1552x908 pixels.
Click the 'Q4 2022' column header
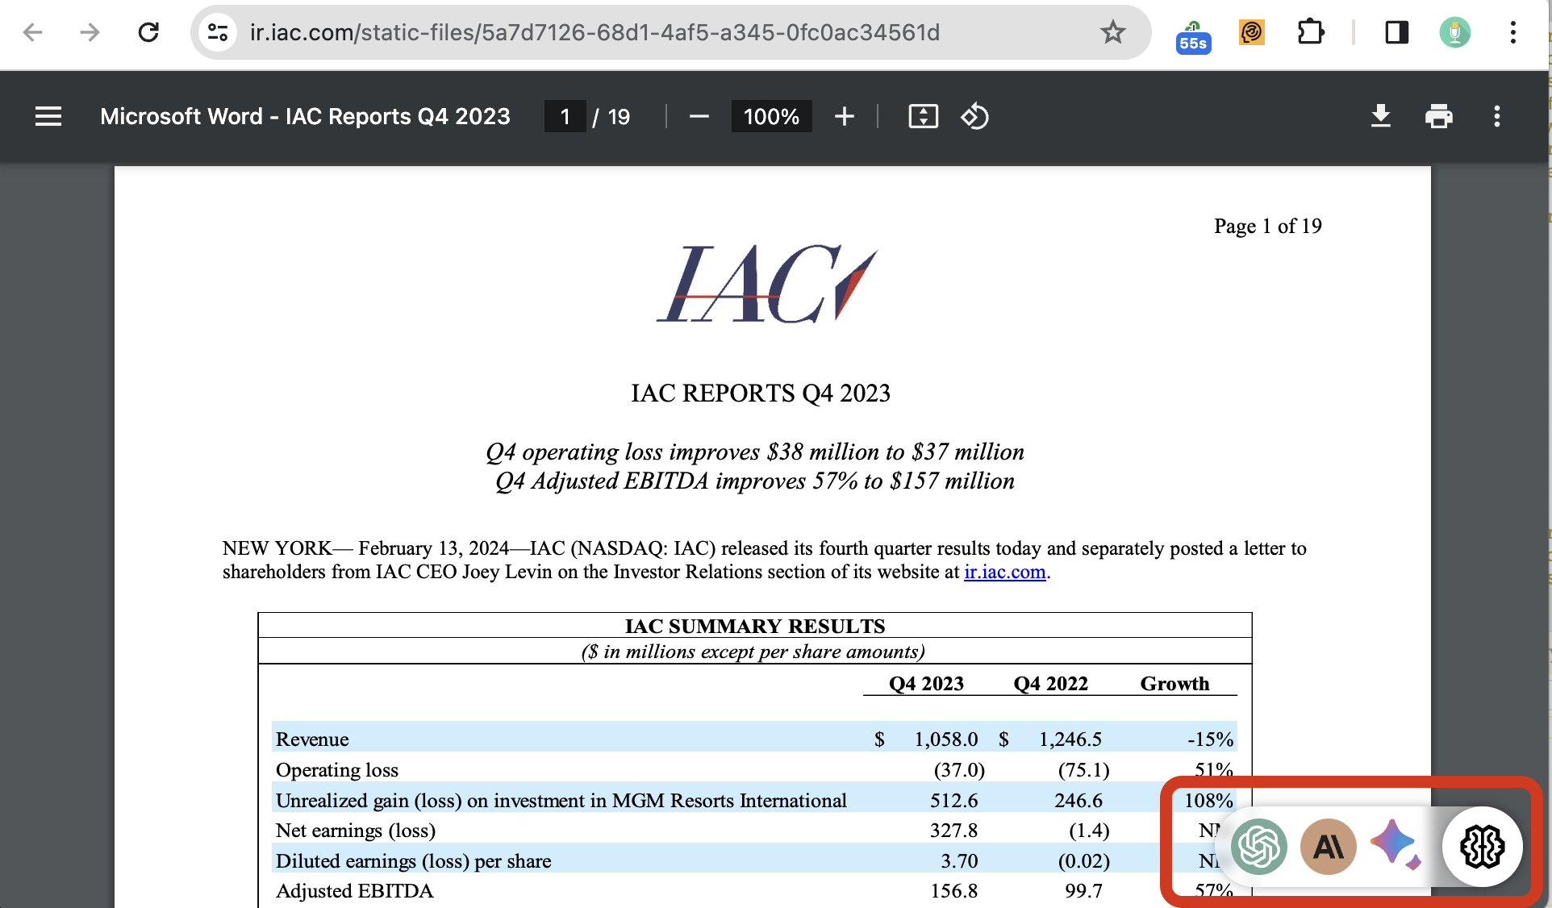coord(1051,684)
